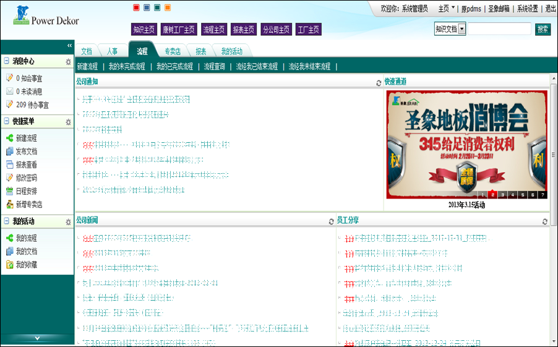Viewport: 558px width, 347px height.
Task: Click the 原pdms link
Action: 471,9
